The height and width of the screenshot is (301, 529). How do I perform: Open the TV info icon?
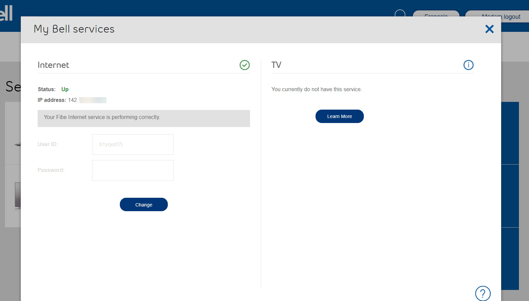pos(469,65)
